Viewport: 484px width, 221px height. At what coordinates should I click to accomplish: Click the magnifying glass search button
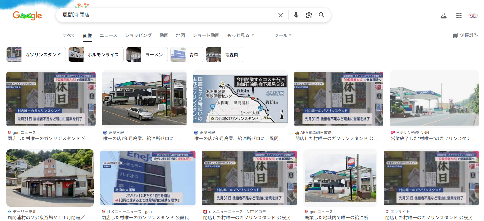(x=321, y=15)
